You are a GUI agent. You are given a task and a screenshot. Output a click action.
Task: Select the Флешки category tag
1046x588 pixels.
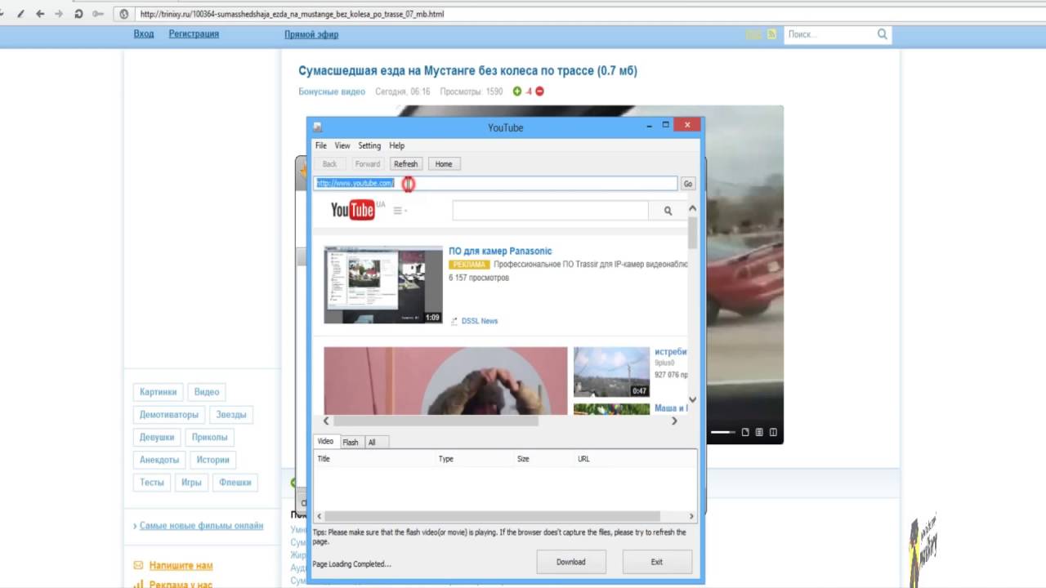click(x=235, y=483)
